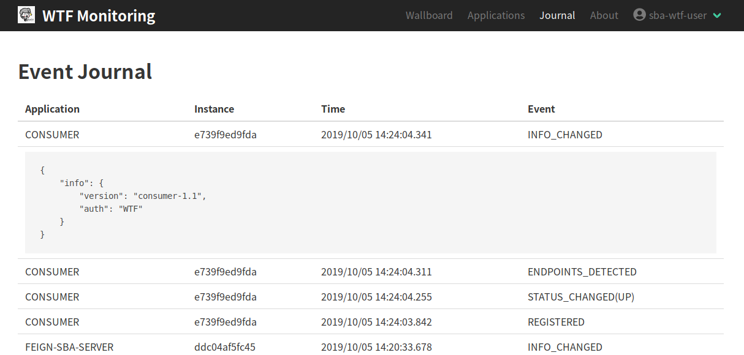
Task: Click the WTF Monitoring brand title
Action: tap(99, 16)
